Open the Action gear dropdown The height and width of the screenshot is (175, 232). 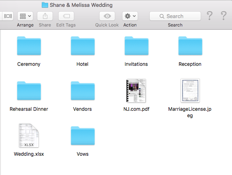[130, 16]
